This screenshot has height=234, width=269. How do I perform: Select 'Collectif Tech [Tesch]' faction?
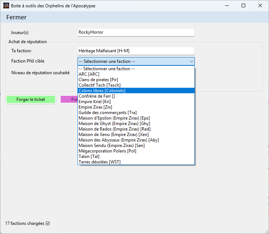[x=99, y=85]
